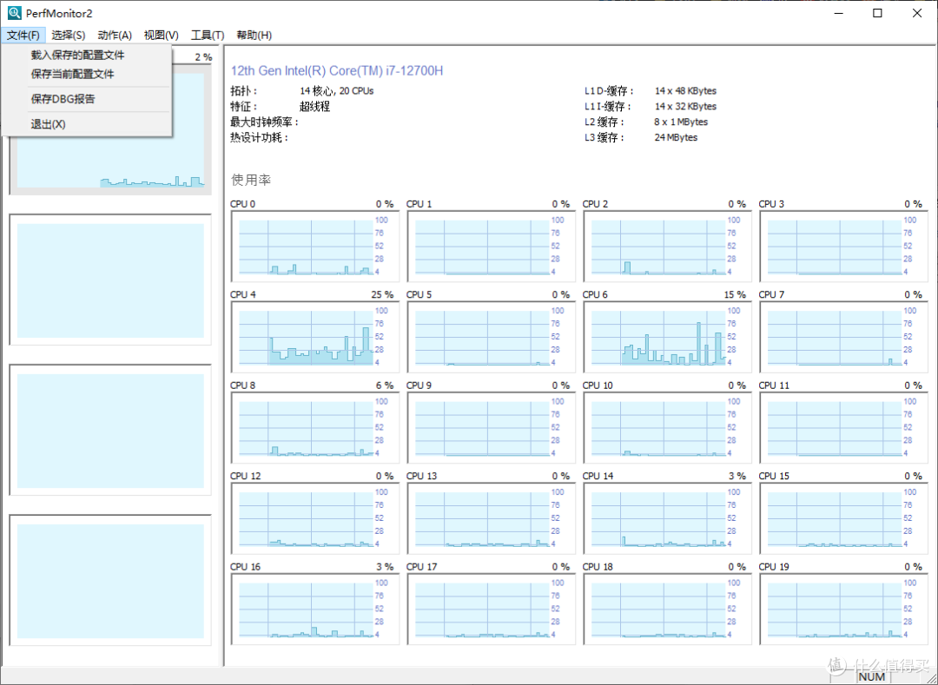Select 退出(X) to exit the app

[x=48, y=124]
